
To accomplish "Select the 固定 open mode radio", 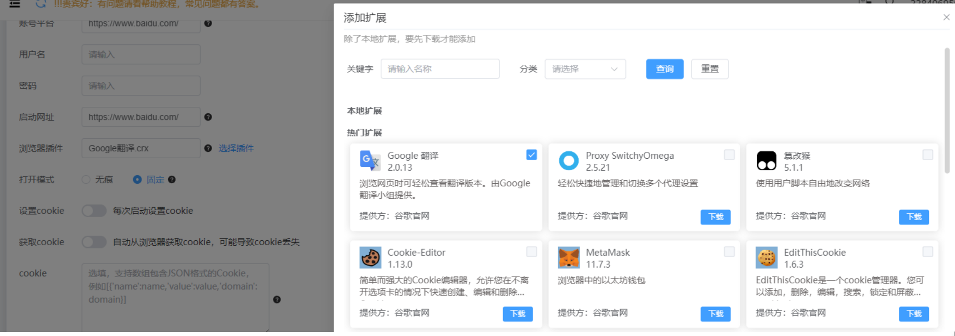I will click(x=137, y=179).
